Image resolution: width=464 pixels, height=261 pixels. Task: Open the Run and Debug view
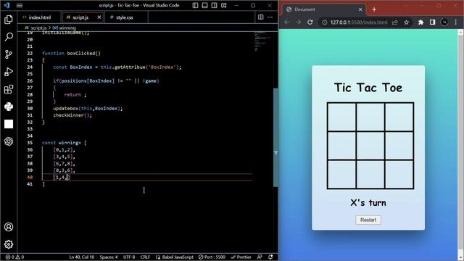[x=9, y=72]
